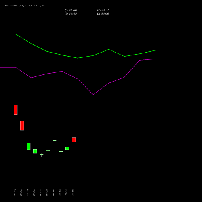Select the 28 Sep green candlestick

tap(29, 147)
